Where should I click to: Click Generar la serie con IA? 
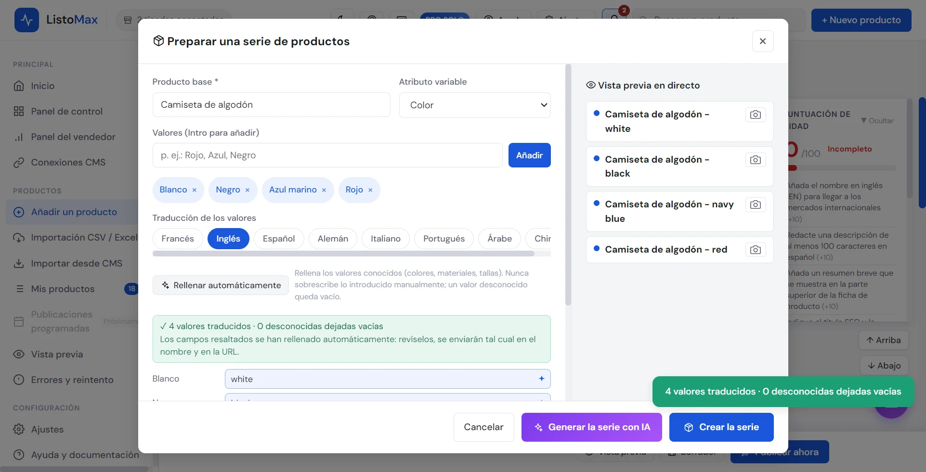592,427
